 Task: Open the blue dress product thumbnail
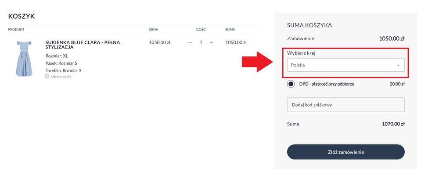coord(24,58)
